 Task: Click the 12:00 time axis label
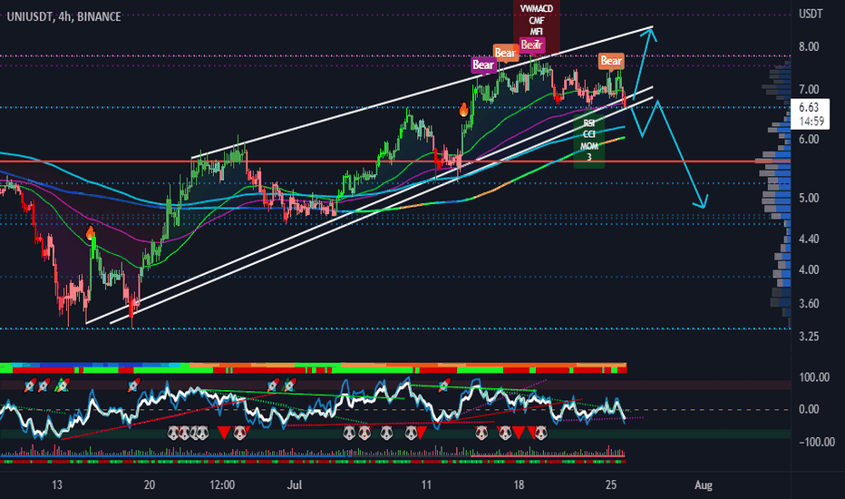pyautogui.click(x=222, y=484)
